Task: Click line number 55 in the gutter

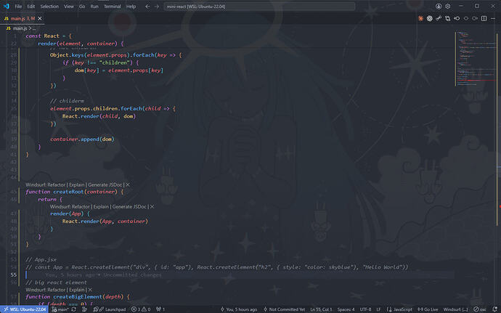Action: click(x=14, y=275)
